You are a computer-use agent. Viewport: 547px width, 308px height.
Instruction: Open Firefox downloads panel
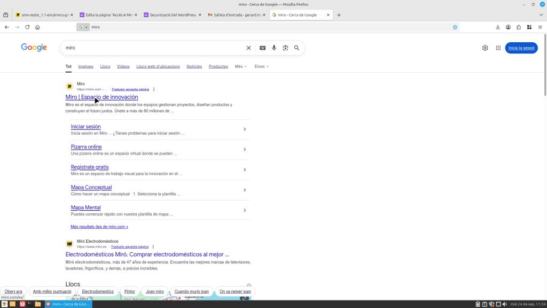pyautogui.click(x=498, y=27)
